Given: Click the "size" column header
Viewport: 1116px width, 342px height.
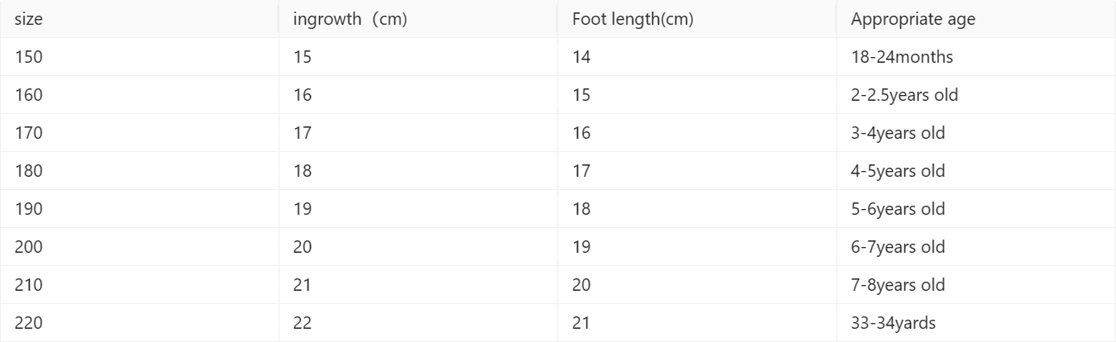Looking at the screenshot, I should [29, 20].
